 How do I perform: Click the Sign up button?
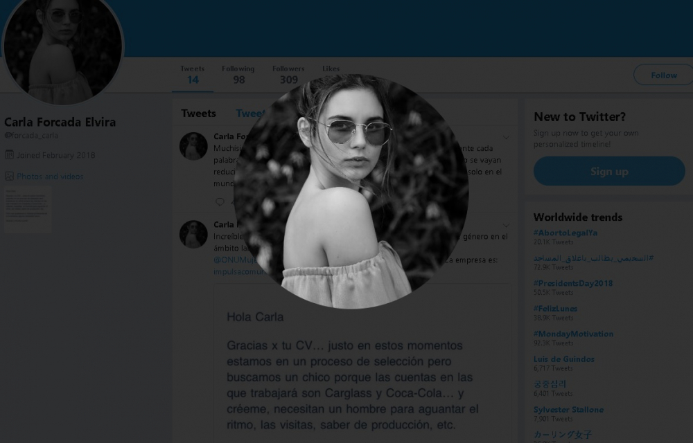click(x=609, y=171)
